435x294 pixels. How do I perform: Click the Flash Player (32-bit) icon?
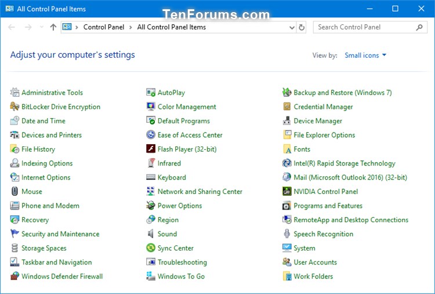(151, 149)
